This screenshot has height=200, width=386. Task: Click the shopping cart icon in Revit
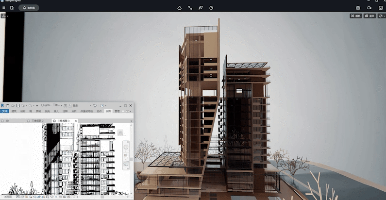pos(95,106)
